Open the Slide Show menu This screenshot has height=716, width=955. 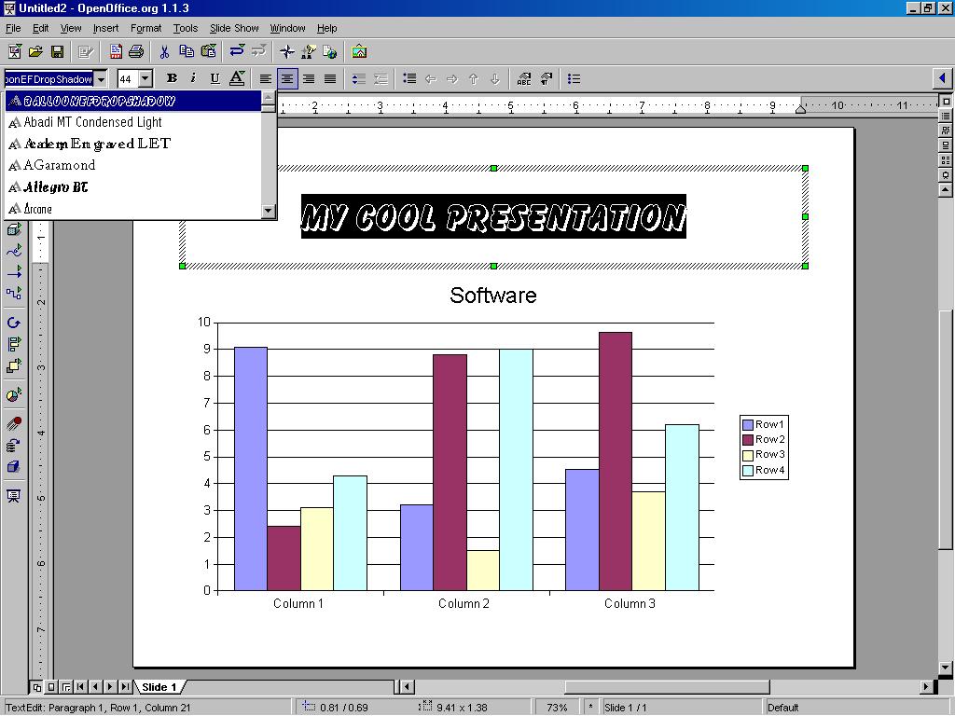coord(234,28)
